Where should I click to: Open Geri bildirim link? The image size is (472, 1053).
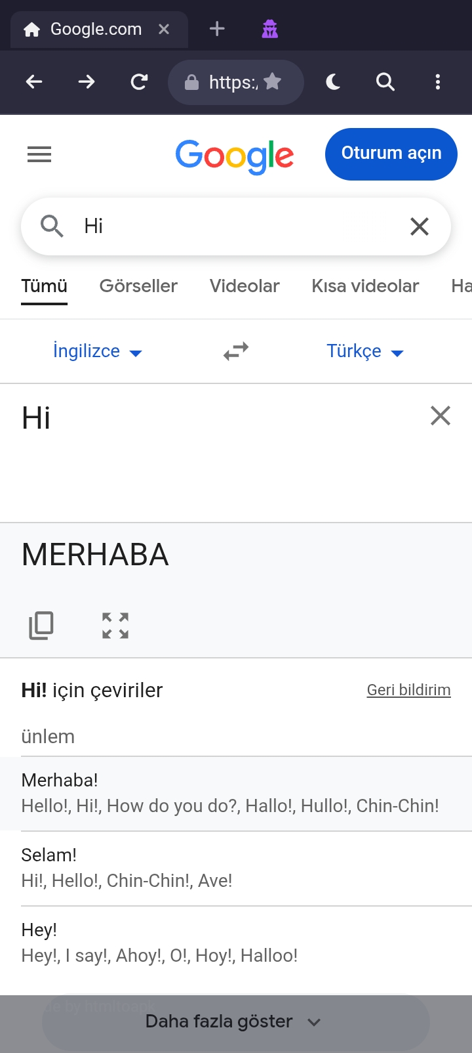click(409, 690)
